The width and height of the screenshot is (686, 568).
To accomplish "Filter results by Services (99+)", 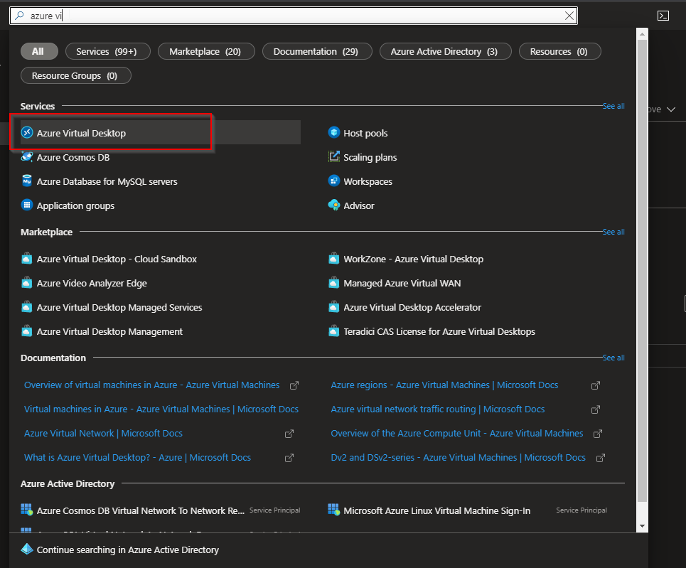I will click(107, 51).
